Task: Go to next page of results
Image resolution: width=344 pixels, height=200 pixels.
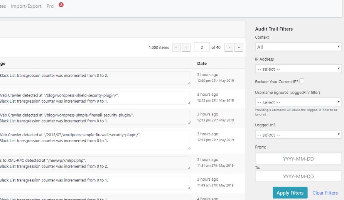Action: (x=229, y=47)
